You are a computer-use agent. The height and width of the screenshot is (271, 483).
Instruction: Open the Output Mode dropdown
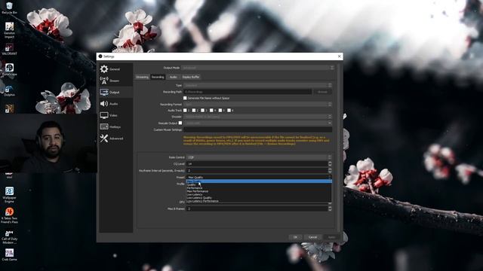(x=258, y=68)
